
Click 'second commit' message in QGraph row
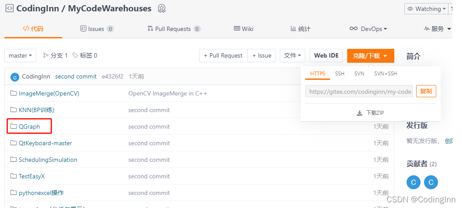tap(149, 126)
